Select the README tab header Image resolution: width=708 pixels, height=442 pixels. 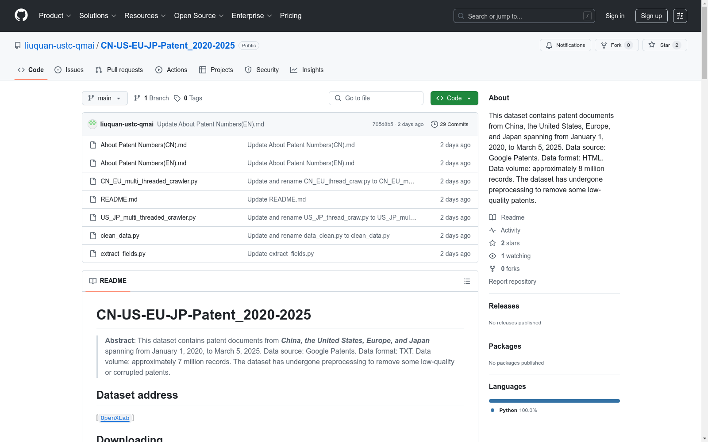pos(108,281)
